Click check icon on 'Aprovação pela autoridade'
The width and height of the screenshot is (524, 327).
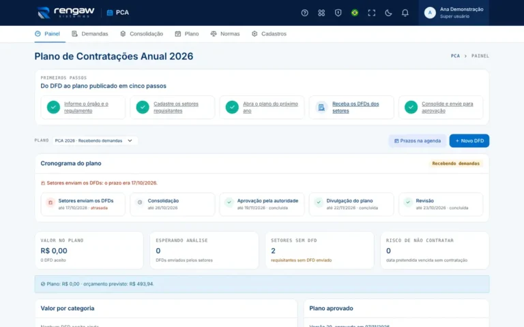tap(229, 202)
